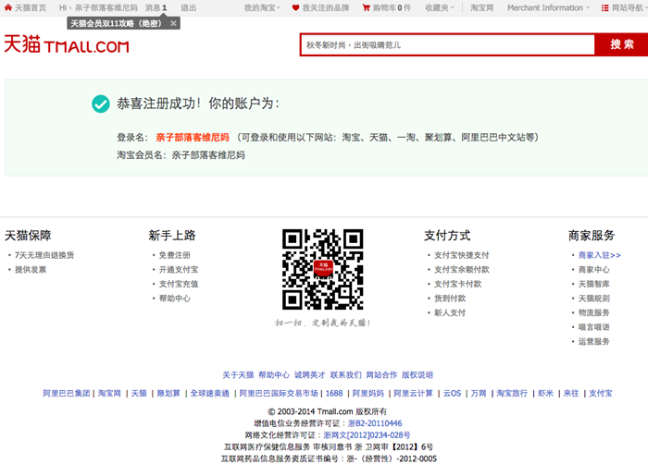Open 提供发票 link
The image size is (648, 464).
tap(31, 270)
